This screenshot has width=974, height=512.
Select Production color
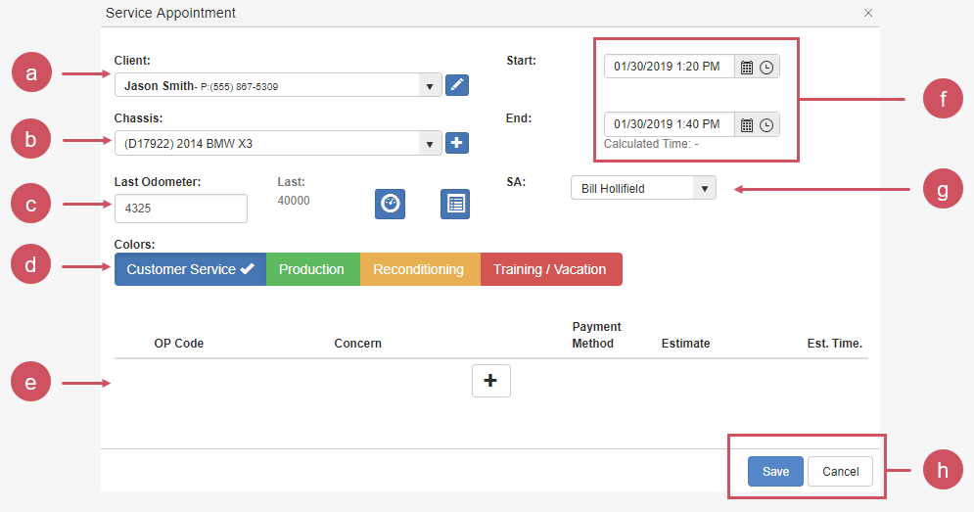(x=313, y=269)
